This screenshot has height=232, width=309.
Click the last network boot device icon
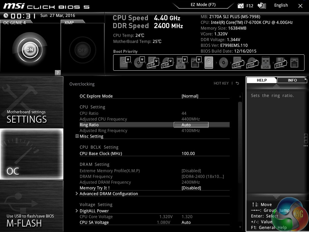click(x=294, y=63)
